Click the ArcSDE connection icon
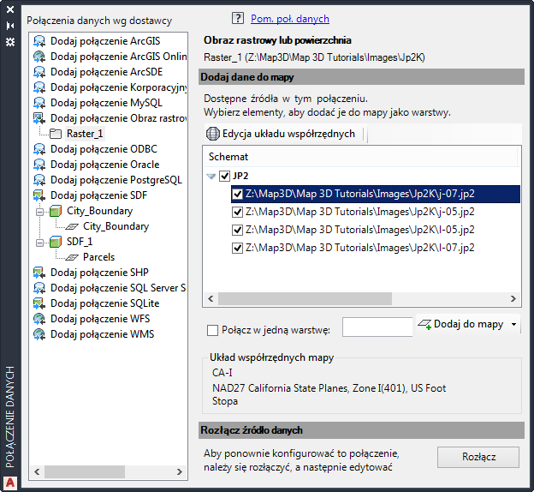 pos(39,72)
